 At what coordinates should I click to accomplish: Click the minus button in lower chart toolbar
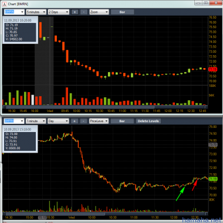[x=83, y=121]
